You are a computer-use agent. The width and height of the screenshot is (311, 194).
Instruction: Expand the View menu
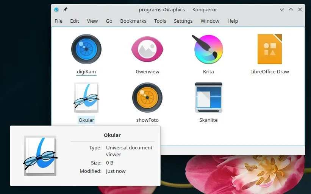92,21
